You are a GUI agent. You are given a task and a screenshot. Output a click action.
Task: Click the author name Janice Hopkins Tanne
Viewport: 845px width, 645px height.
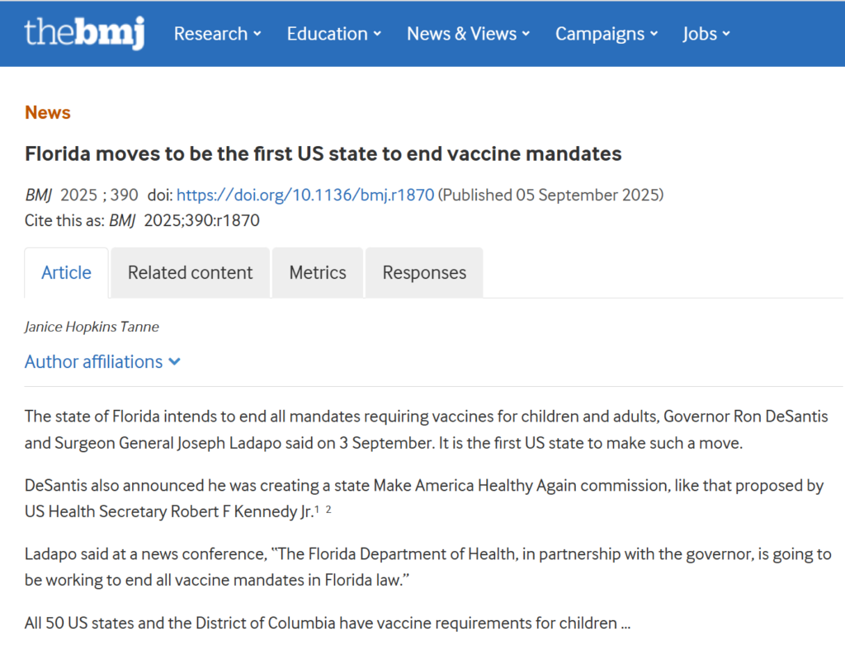92,327
